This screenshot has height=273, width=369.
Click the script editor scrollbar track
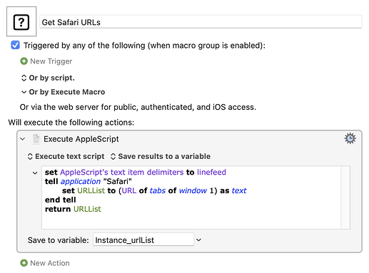click(345, 197)
